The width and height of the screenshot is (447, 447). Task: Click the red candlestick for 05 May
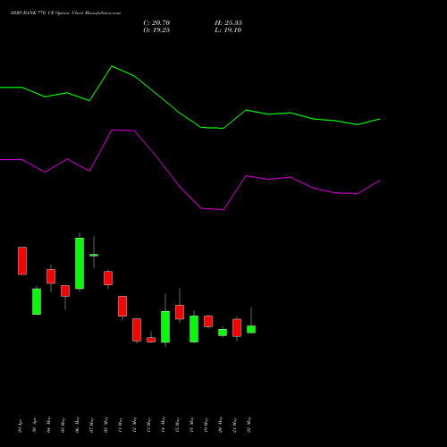(65, 291)
